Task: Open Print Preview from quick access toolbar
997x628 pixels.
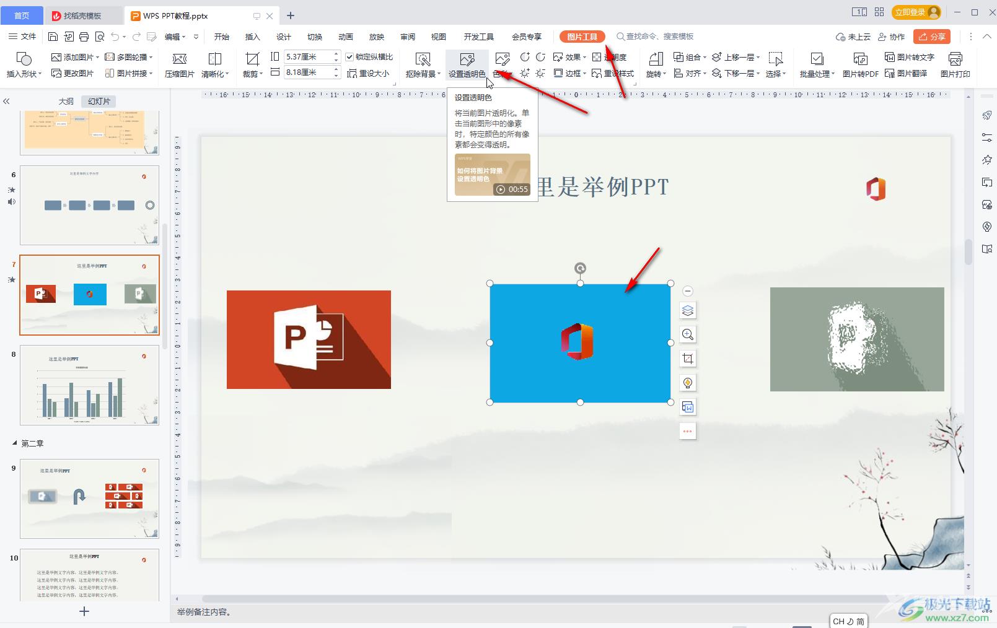Action: click(99, 37)
